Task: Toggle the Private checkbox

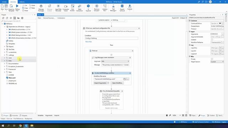Action: (x=212, y=59)
